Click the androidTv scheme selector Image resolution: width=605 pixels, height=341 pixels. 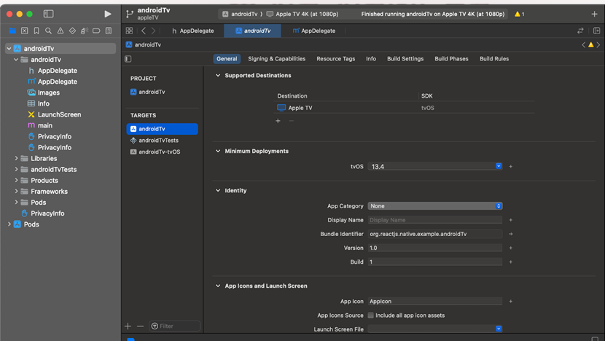(x=240, y=14)
